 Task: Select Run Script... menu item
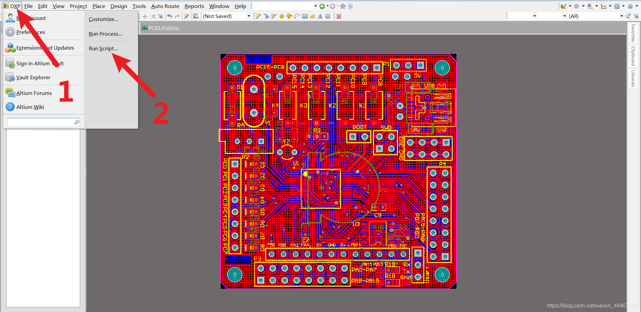tap(103, 48)
